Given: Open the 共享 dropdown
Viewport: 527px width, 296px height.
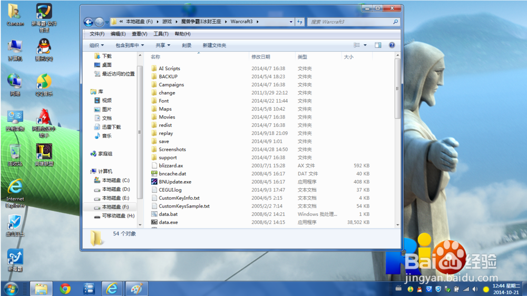Looking at the screenshot, I should 163,45.
